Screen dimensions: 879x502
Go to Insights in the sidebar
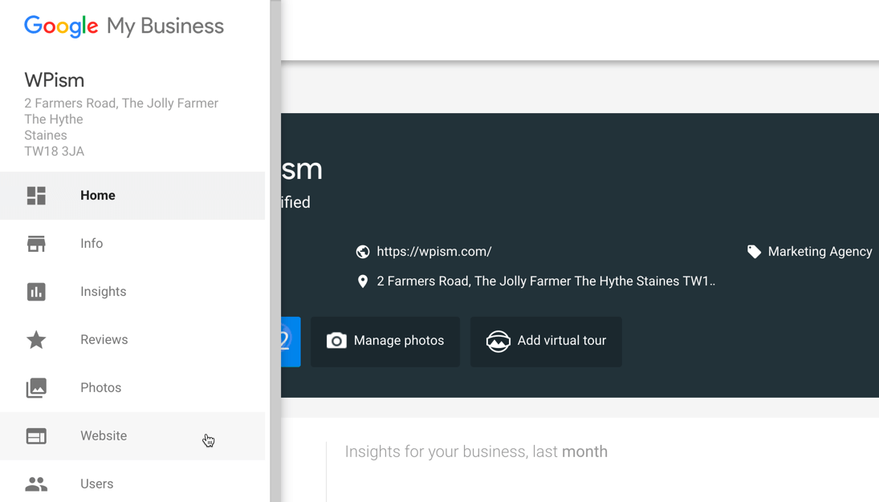132,292
